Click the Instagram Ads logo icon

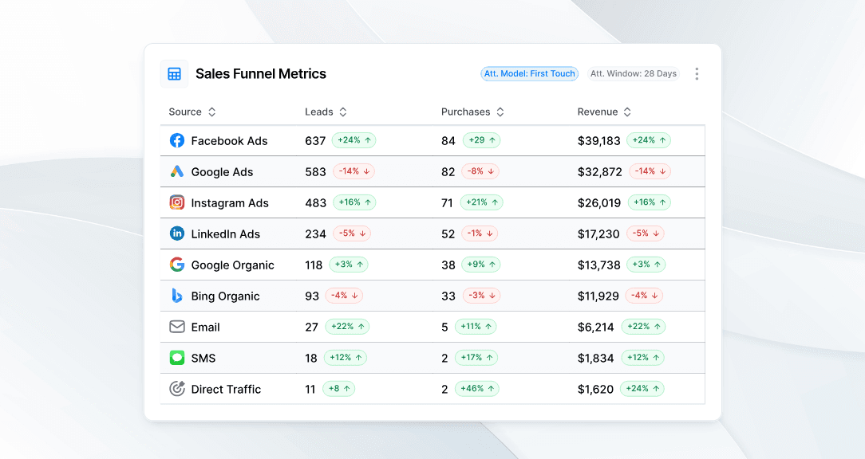point(177,202)
